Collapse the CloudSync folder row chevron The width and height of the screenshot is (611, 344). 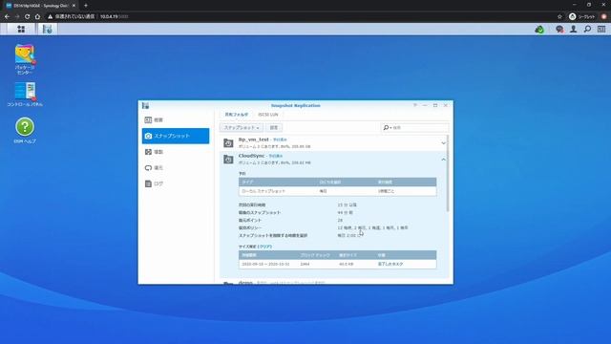click(443, 160)
